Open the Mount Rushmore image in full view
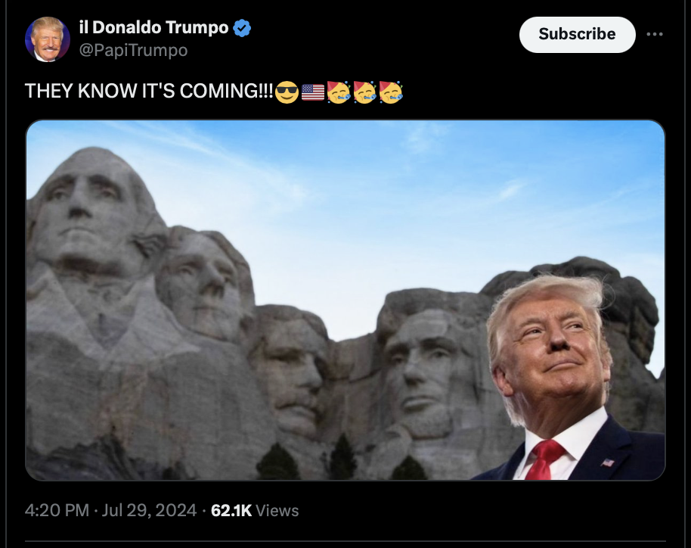The width and height of the screenshot is (691, 548). point(345,300)
